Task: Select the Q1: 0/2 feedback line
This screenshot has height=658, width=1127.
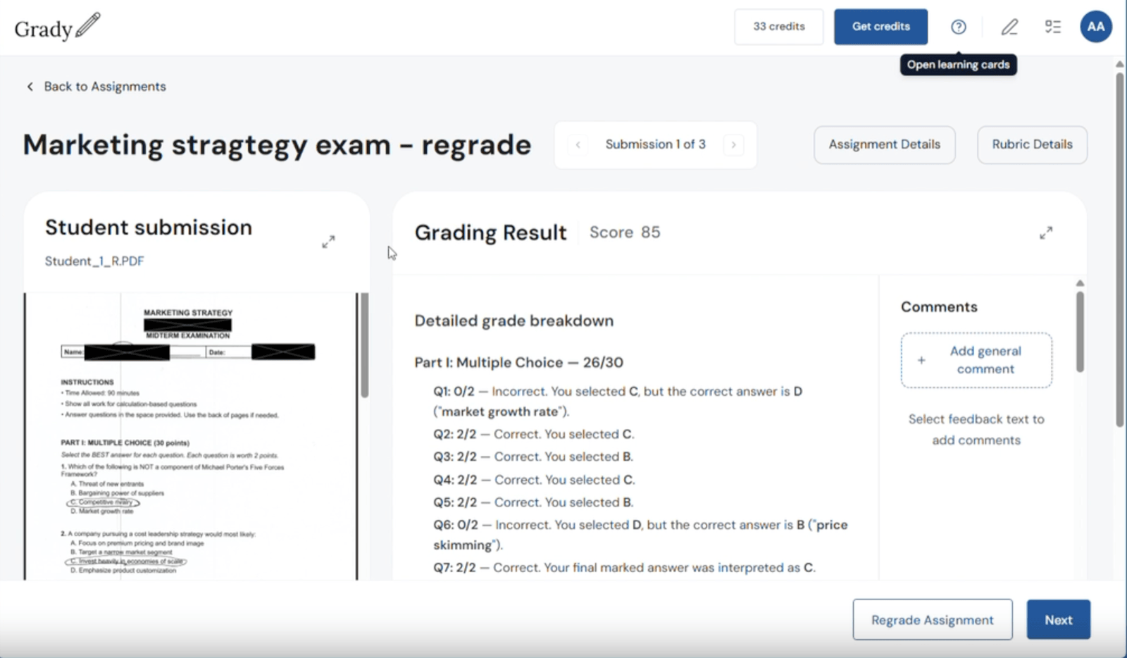Action: pos(618,402)
